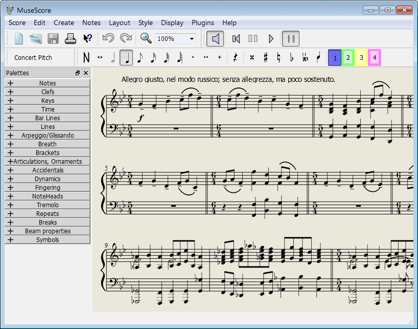The width and height of the screenshot is (418, 329).
Task: Rewind playback to the start
Action: point(236,39)
